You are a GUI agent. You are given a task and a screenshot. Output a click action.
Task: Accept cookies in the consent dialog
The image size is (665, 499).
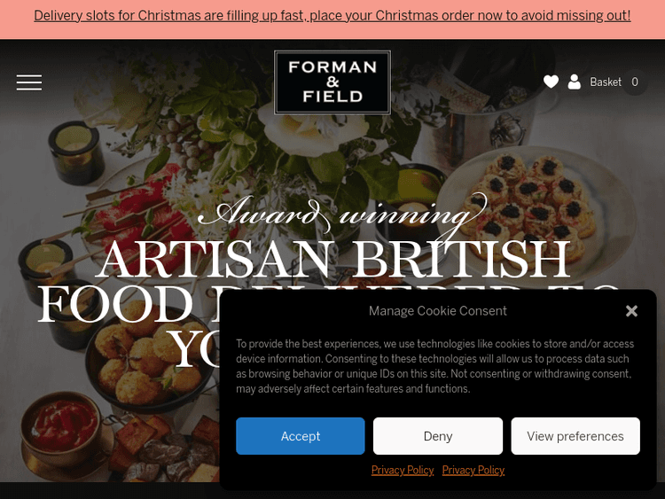tap(301, 436)
